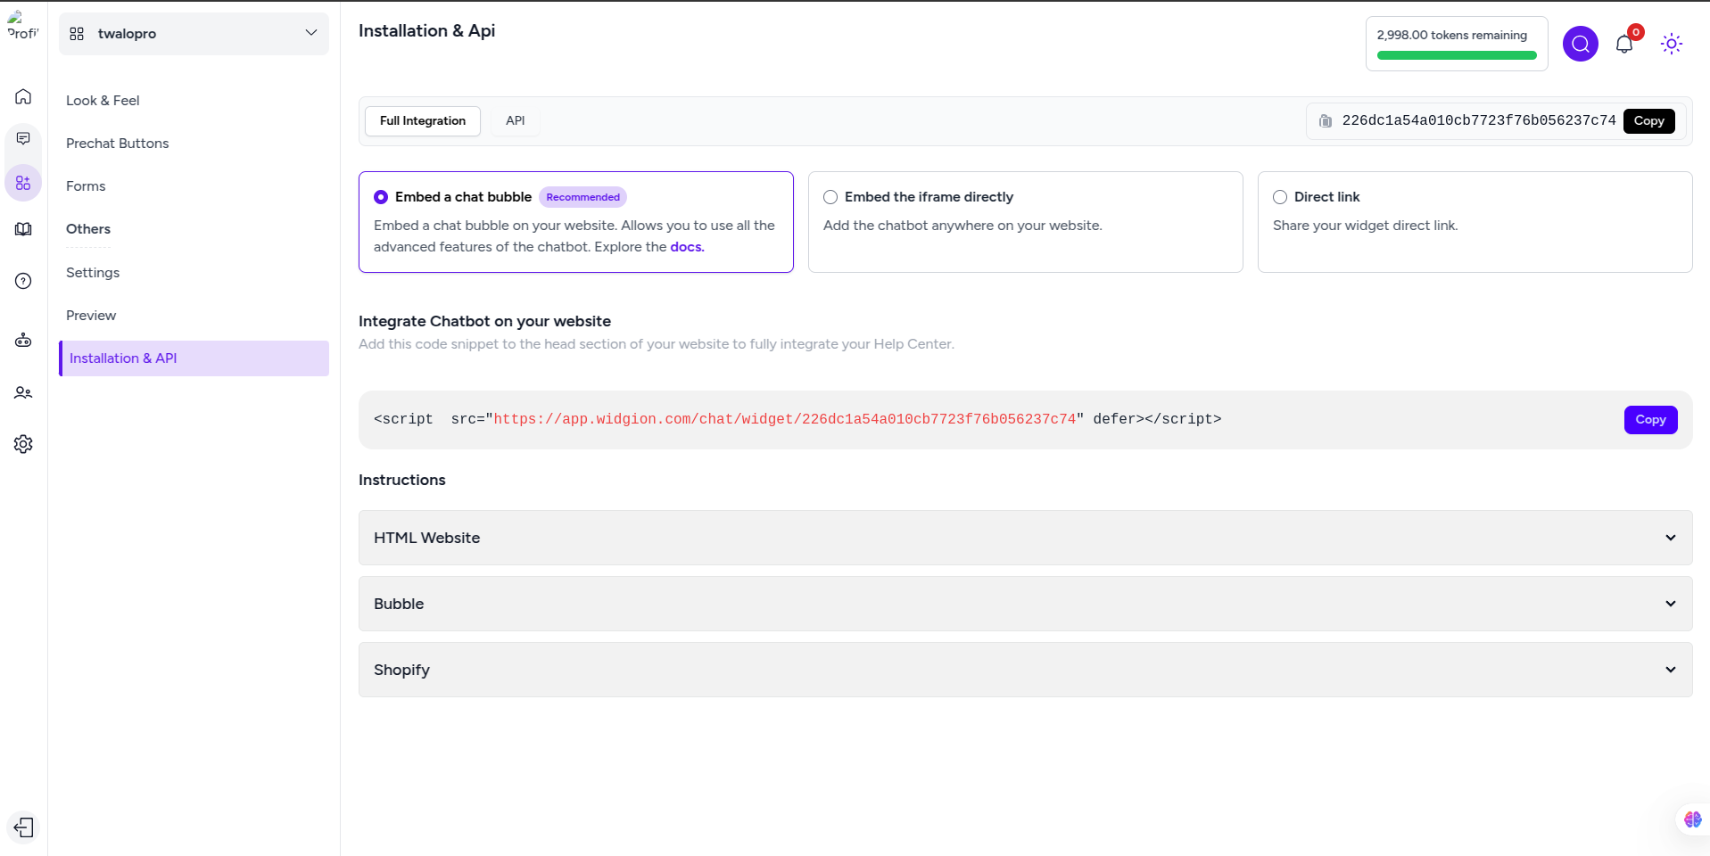Copy the API key with black Copy button
1710x856 pixels.
(1648, 121)
